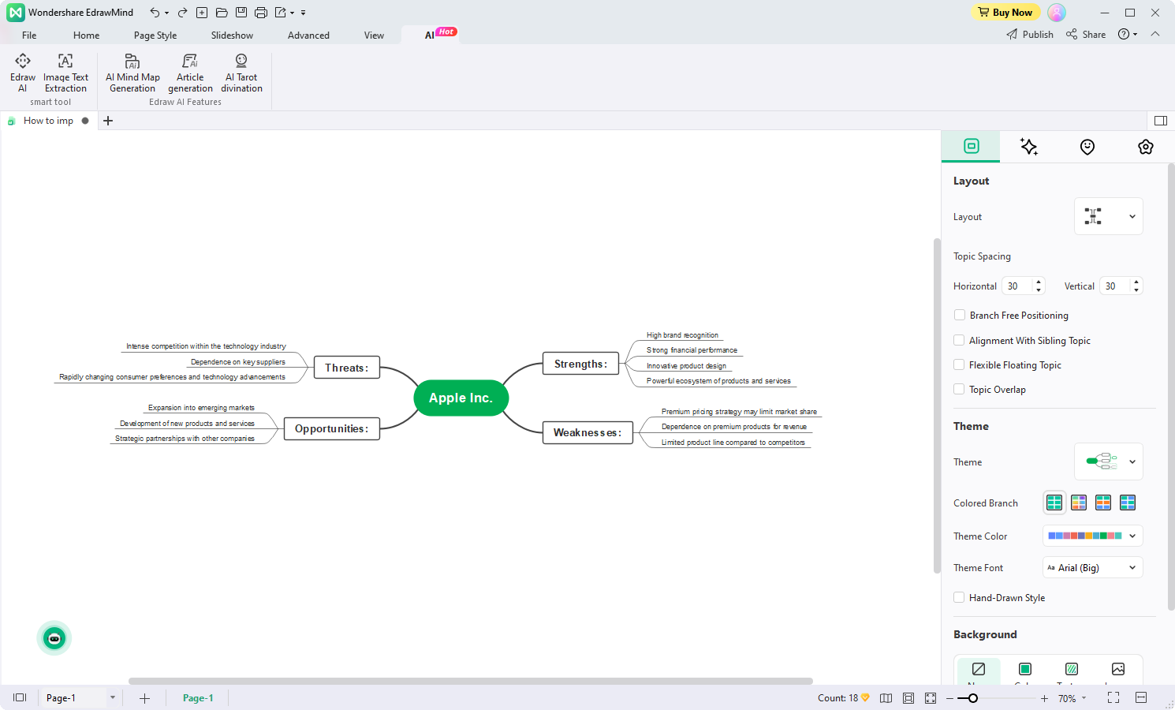1175x710 pixels.
Task: Add a new document tab
Action: pos(108,121)
